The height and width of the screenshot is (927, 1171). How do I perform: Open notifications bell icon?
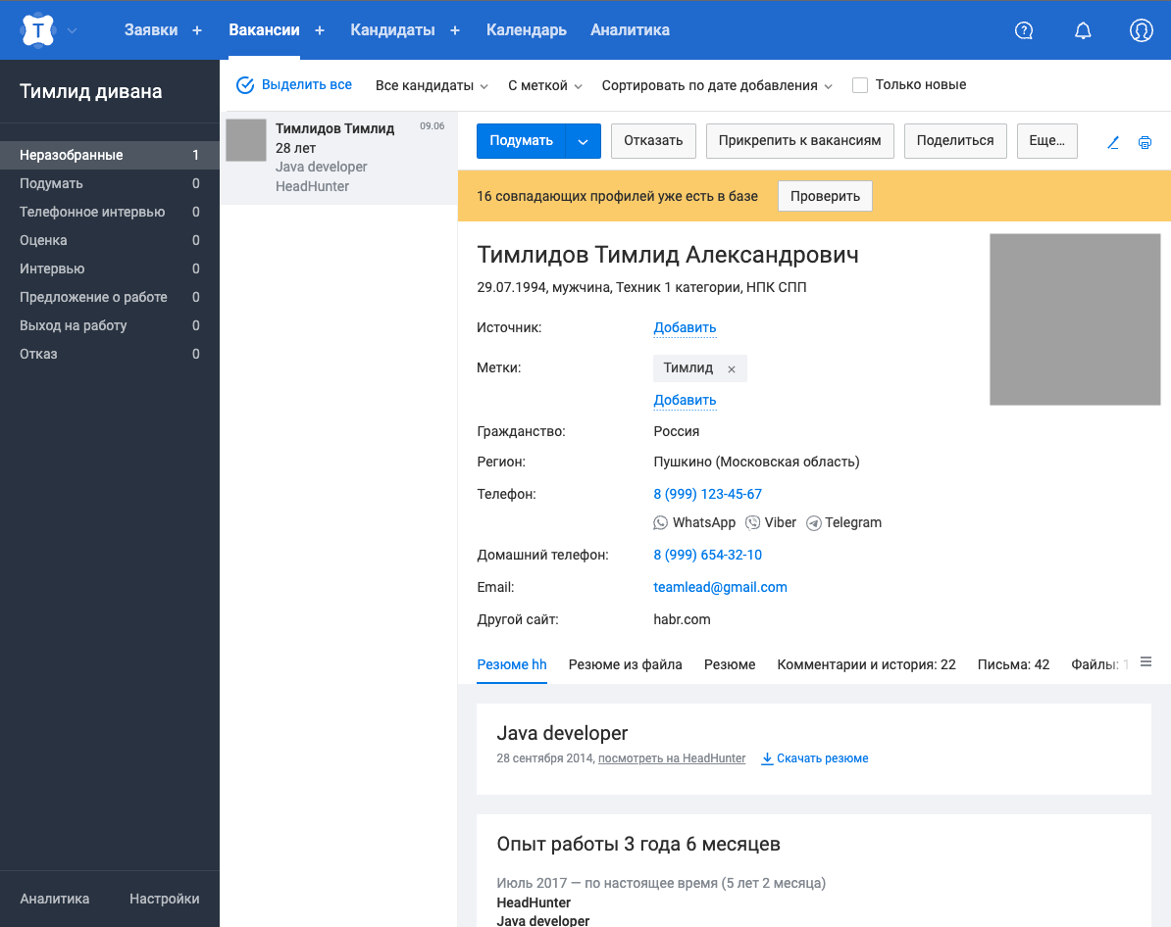1083,30
